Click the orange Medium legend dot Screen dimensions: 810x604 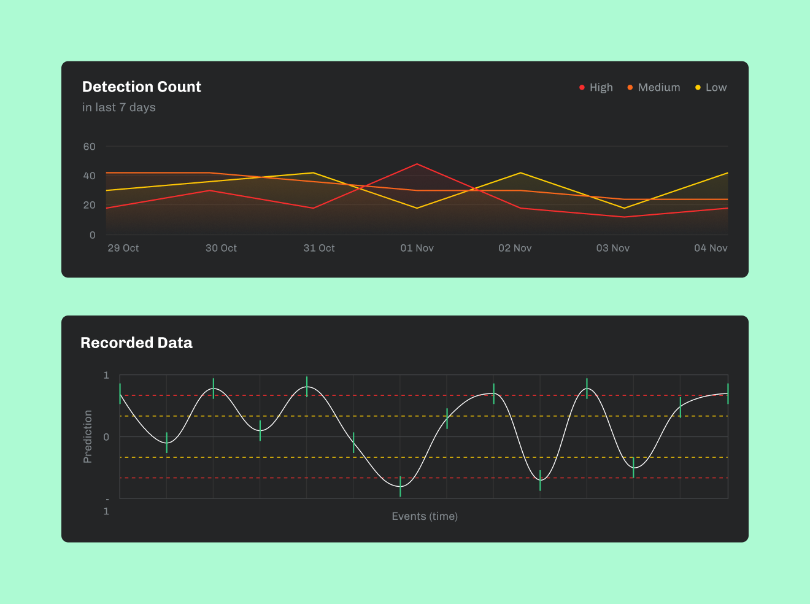(630, 88)
